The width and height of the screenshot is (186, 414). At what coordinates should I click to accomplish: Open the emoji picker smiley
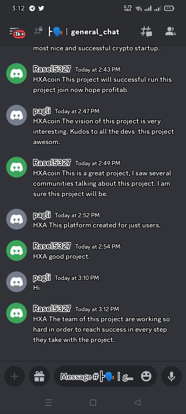146,376
